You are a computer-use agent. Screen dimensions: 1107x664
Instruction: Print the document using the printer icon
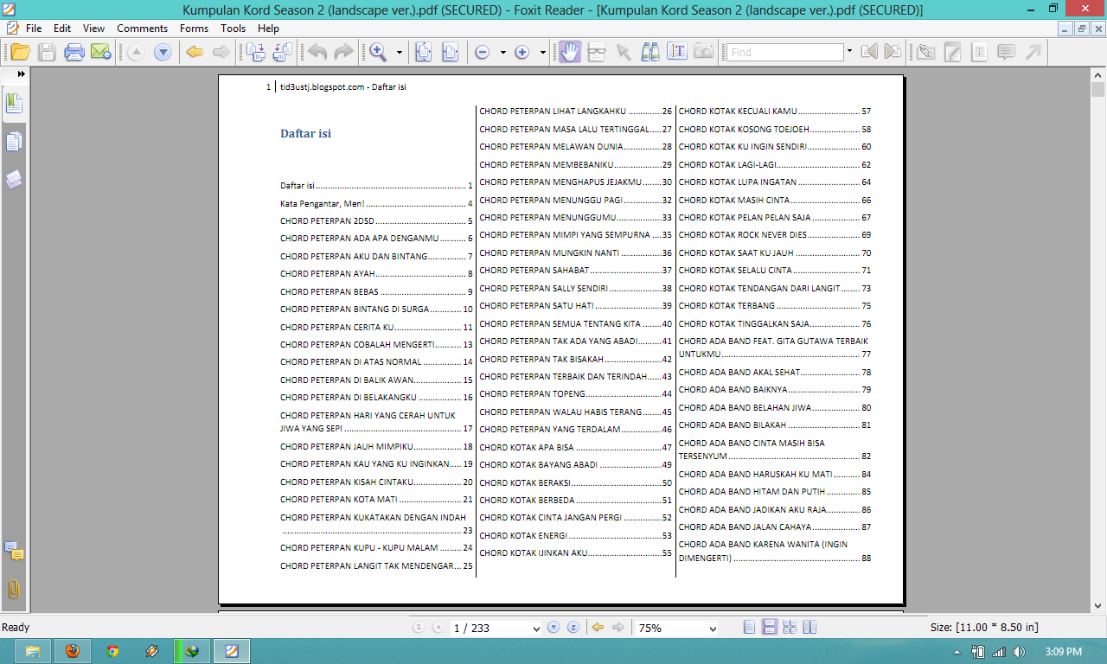tap(74, 53)
